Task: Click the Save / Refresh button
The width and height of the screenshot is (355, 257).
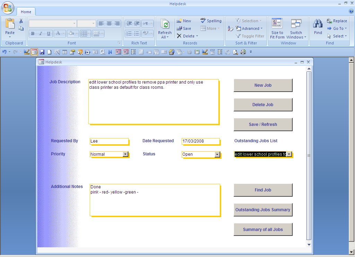Action: point(263,125)
